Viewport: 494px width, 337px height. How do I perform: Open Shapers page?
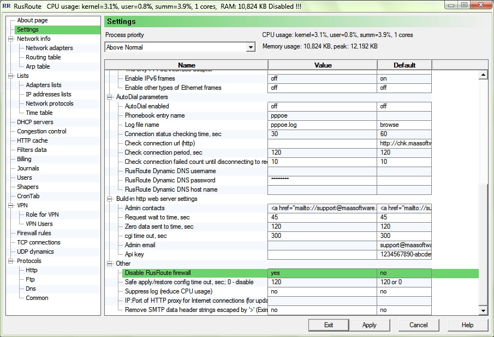point(28,187)
